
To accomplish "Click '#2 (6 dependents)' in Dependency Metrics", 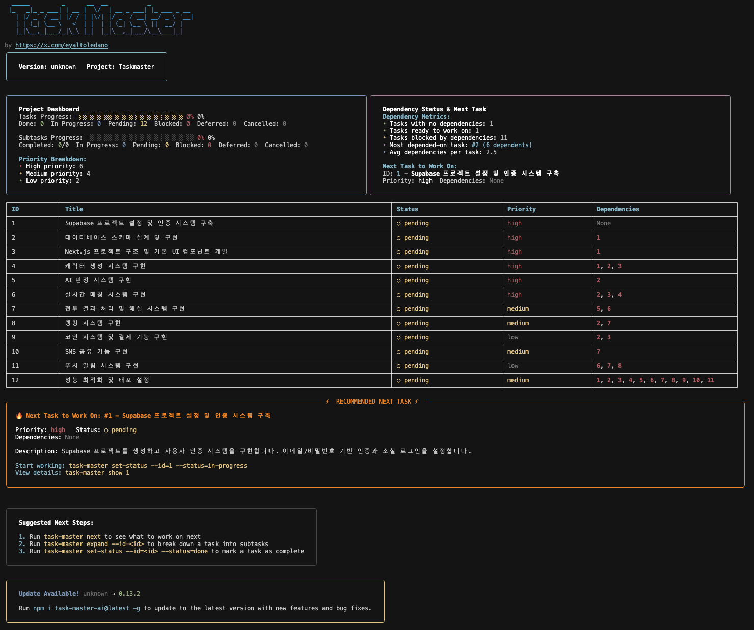I will pos(502,145).
